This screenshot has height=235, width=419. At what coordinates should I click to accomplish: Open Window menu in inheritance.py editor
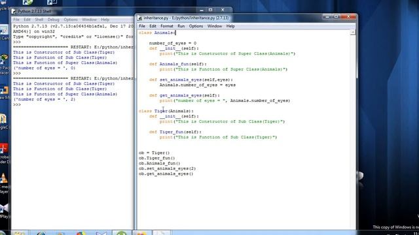pyautogui.click(x=215, y=26)
